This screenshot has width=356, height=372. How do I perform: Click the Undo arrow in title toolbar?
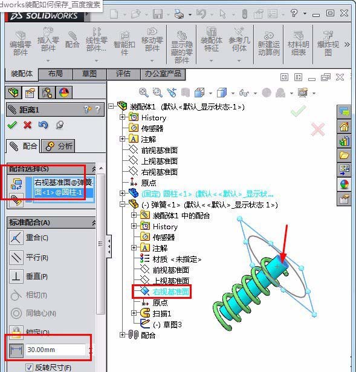click(x=201, y=14)
